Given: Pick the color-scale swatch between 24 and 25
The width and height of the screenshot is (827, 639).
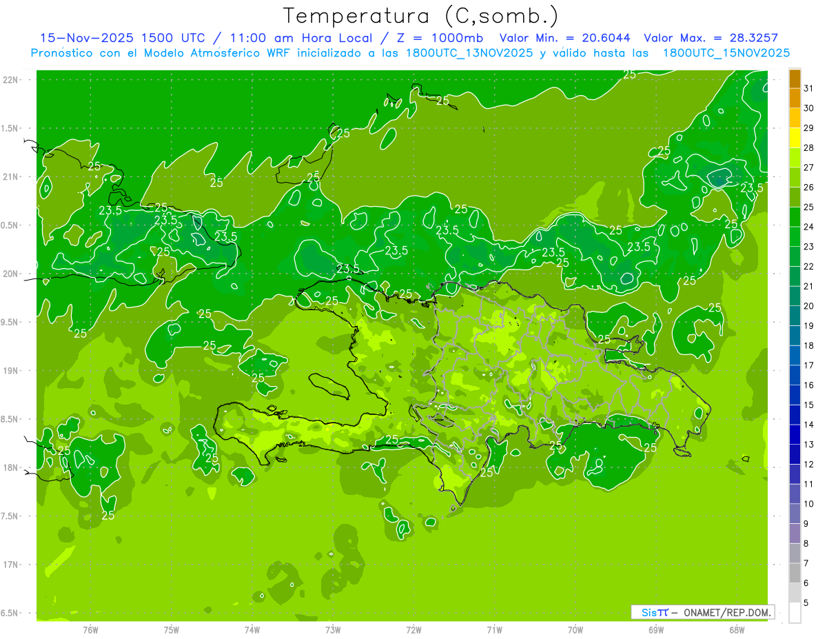Looking at the screenshot, I should point(795,217).
